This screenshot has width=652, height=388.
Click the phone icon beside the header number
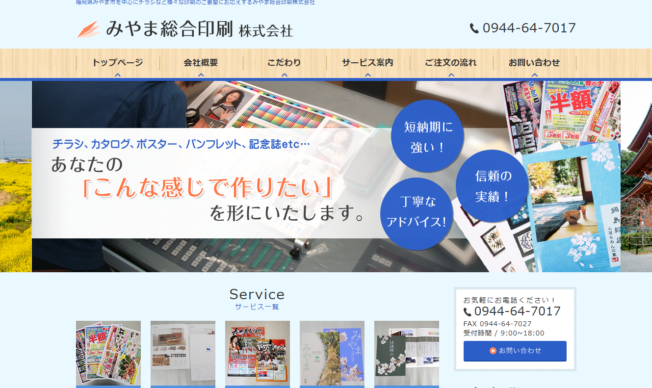[474, 28]
